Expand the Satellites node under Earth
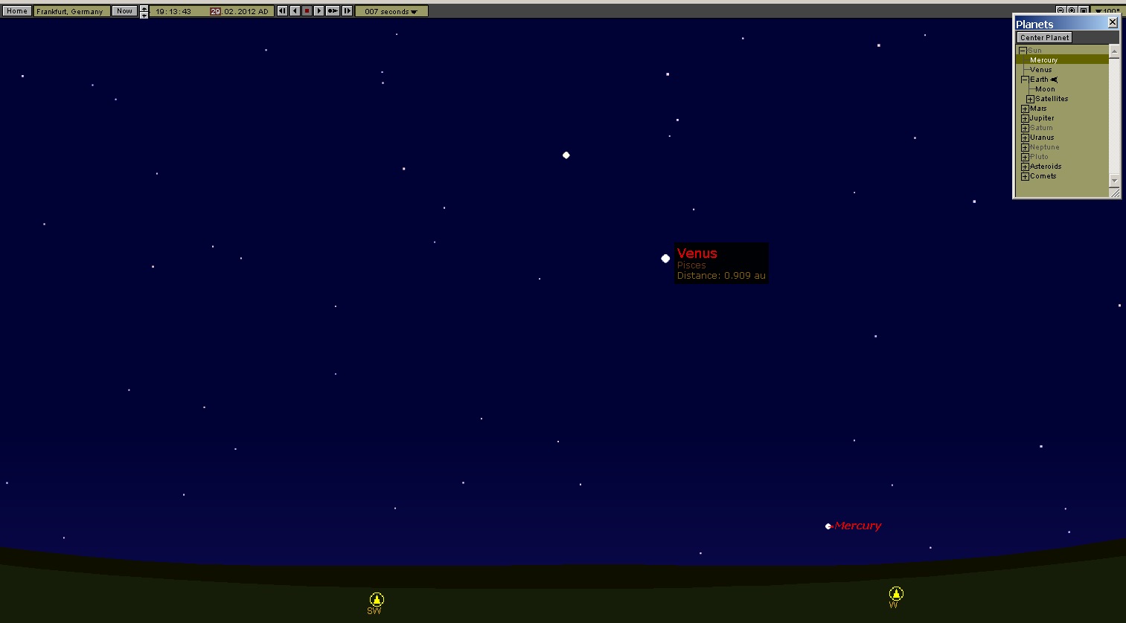1126x623 pixels. (x=1030, y=99)
